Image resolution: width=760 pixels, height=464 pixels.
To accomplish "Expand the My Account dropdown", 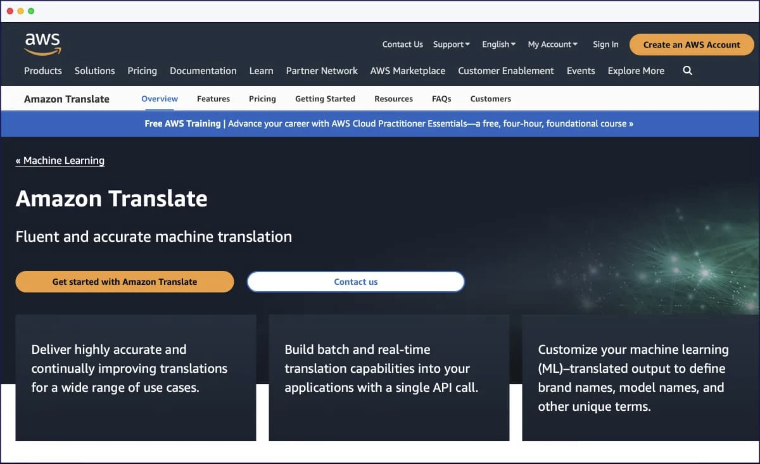I will [552, 44].
